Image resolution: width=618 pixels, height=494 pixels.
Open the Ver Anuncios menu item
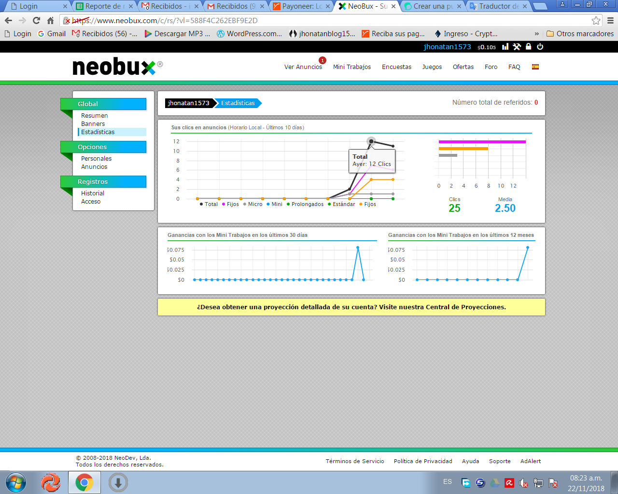303,67
